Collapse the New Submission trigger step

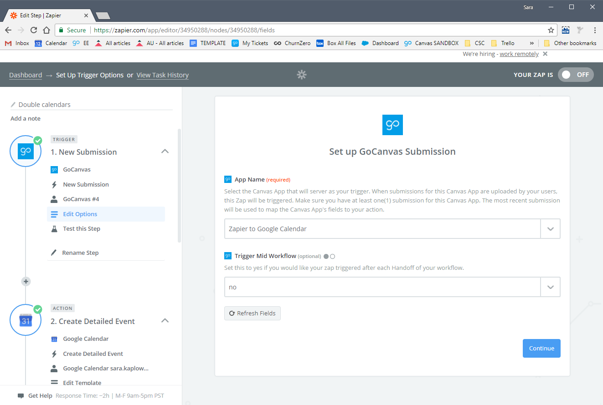coord(165,152)
